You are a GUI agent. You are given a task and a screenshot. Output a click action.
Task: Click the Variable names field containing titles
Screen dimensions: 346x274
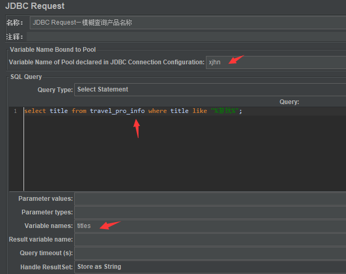(210, 226)
